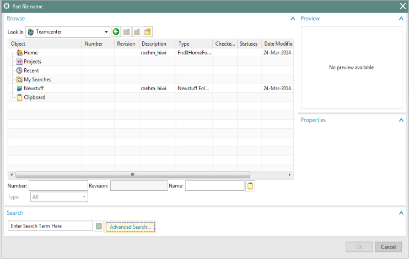This screenshot has height=259, width=409.
Task: Click roehm_hiwi in the Home row
Action: coord(153,53)
